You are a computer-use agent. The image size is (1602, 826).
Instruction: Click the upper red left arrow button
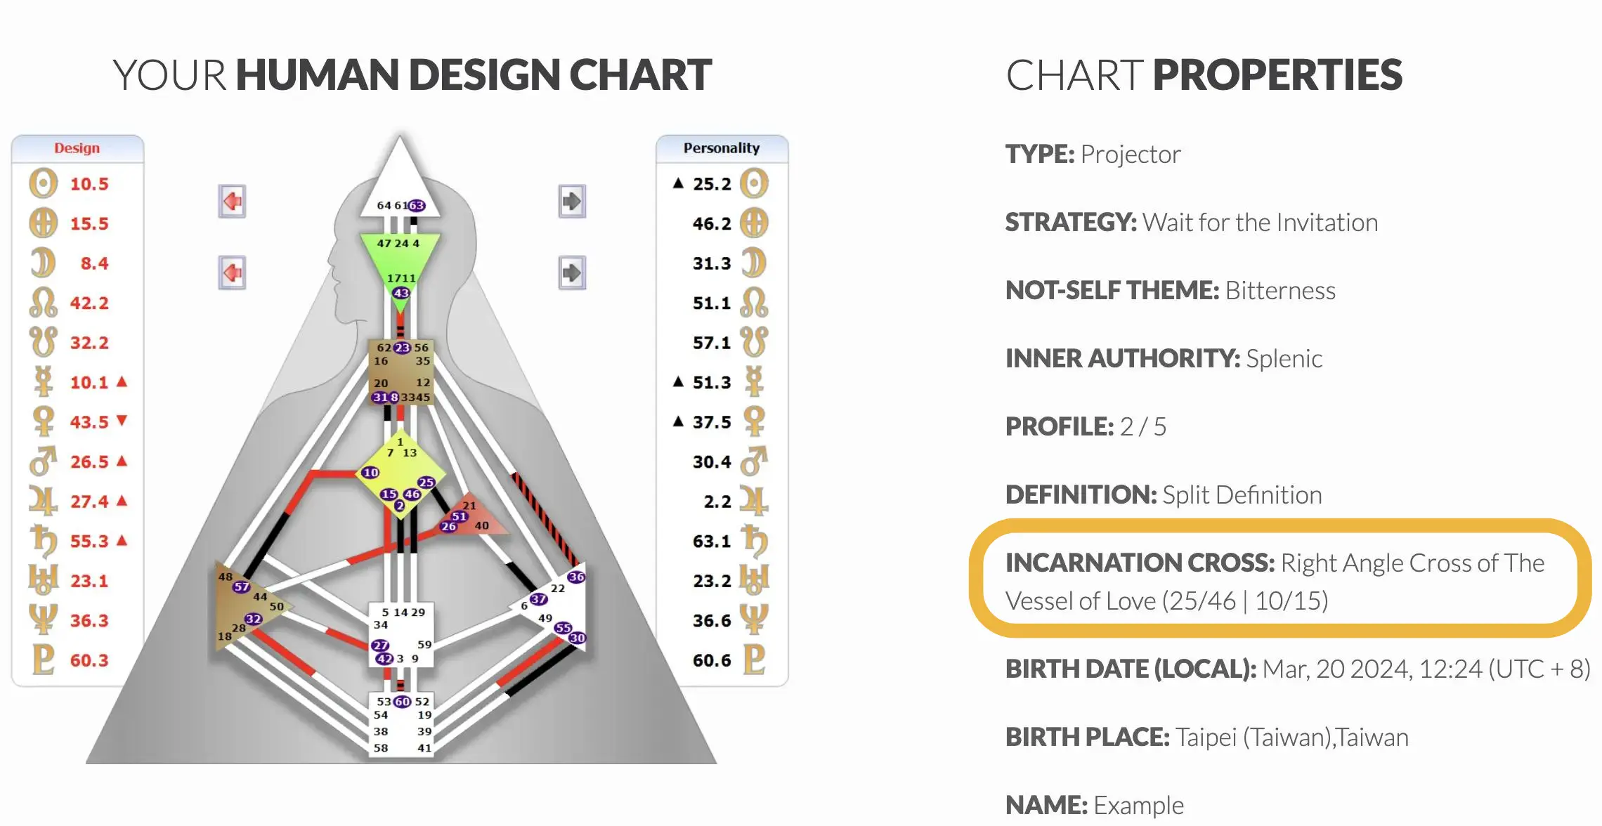point(232,202)
